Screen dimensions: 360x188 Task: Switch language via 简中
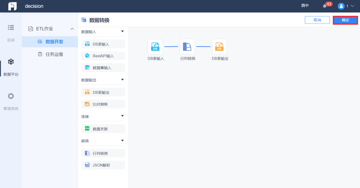(305, 6)
